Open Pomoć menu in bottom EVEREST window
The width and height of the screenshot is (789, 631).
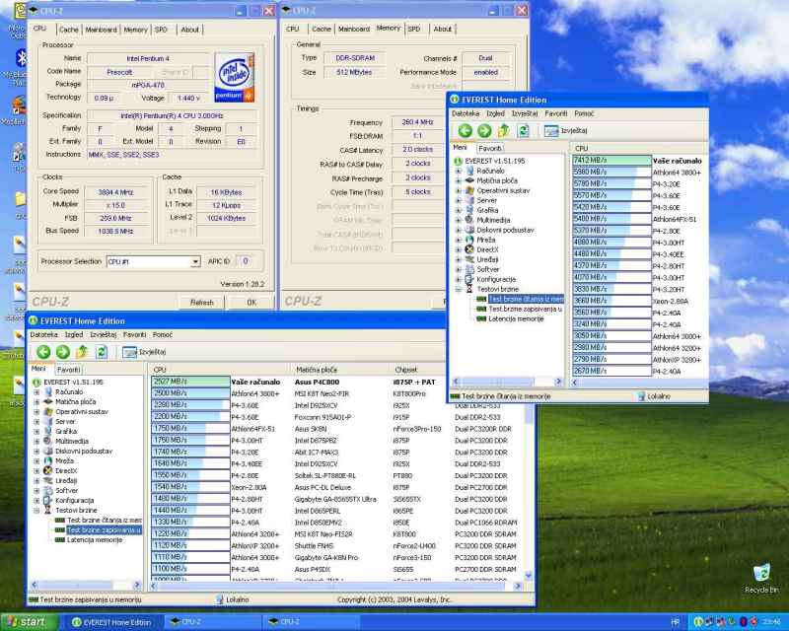click(x=162, y=334)
